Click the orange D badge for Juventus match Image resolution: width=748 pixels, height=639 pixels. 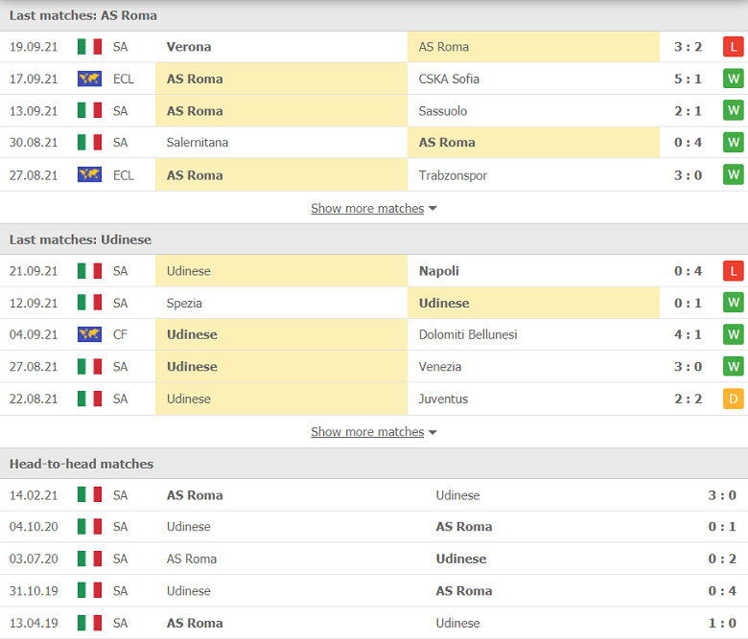pyautogui.click(x=734, y=399)
